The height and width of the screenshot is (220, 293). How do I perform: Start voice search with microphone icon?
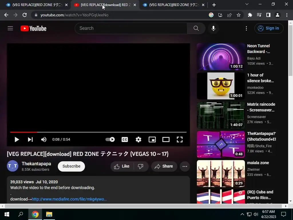tap(213, 28)
